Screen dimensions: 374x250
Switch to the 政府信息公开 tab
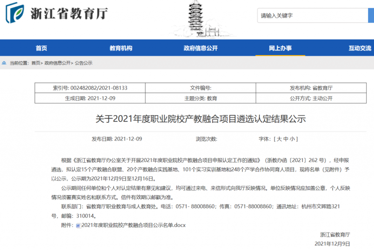[200, 47]
